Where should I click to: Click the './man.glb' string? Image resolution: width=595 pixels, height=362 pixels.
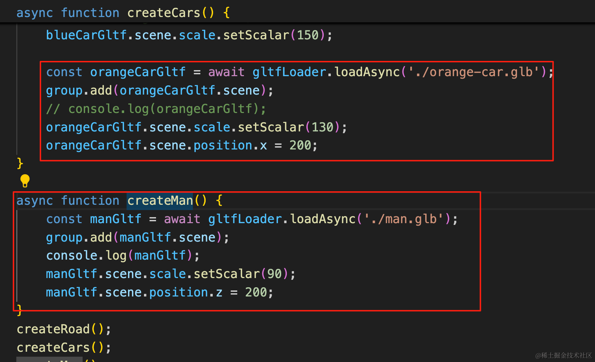[x=404, y=219]
